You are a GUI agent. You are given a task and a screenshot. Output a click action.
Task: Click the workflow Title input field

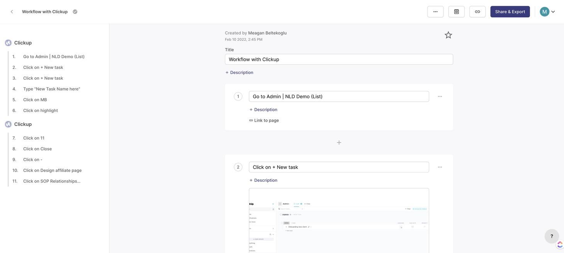(x=338, y=59)
